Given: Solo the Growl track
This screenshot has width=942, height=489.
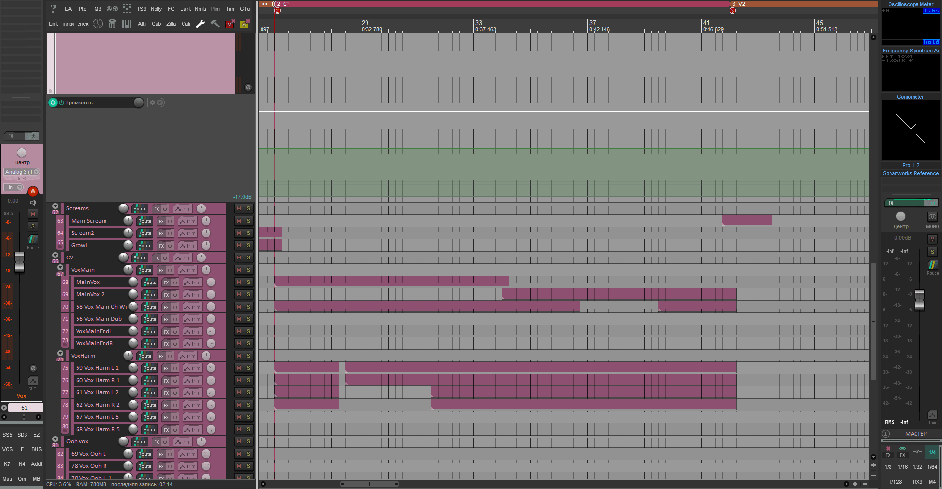Looking at the screenshot, I should [x=248, y=245].
